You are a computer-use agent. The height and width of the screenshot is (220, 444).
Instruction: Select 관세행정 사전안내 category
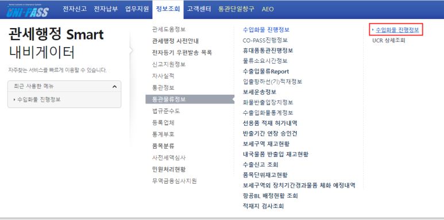[x=175, y=41]
